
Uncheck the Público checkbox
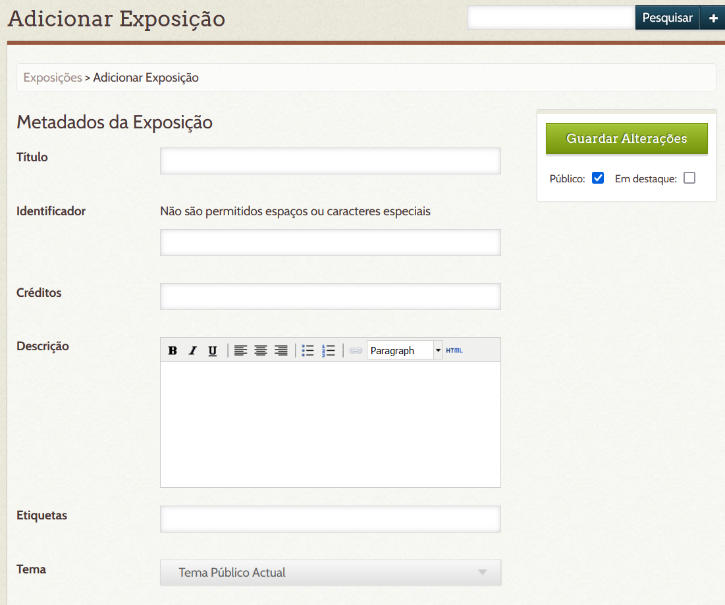(x=598, y=178)
